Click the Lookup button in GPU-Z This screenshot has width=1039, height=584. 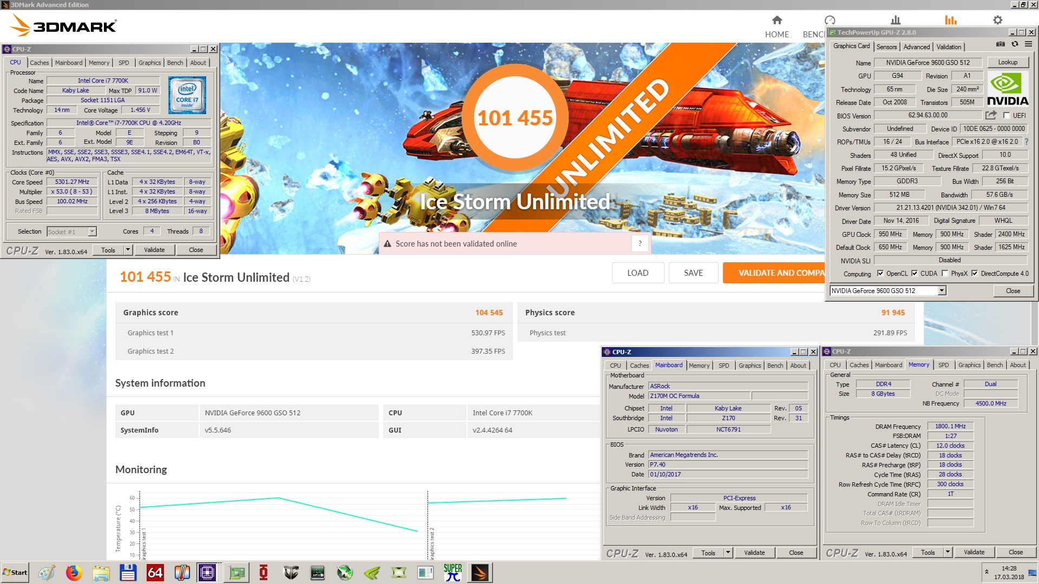(x=1008, y=62)
